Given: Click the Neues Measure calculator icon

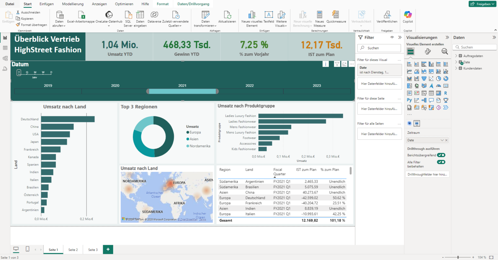Looking at the screenshot, I should click(x=319, y=15).
